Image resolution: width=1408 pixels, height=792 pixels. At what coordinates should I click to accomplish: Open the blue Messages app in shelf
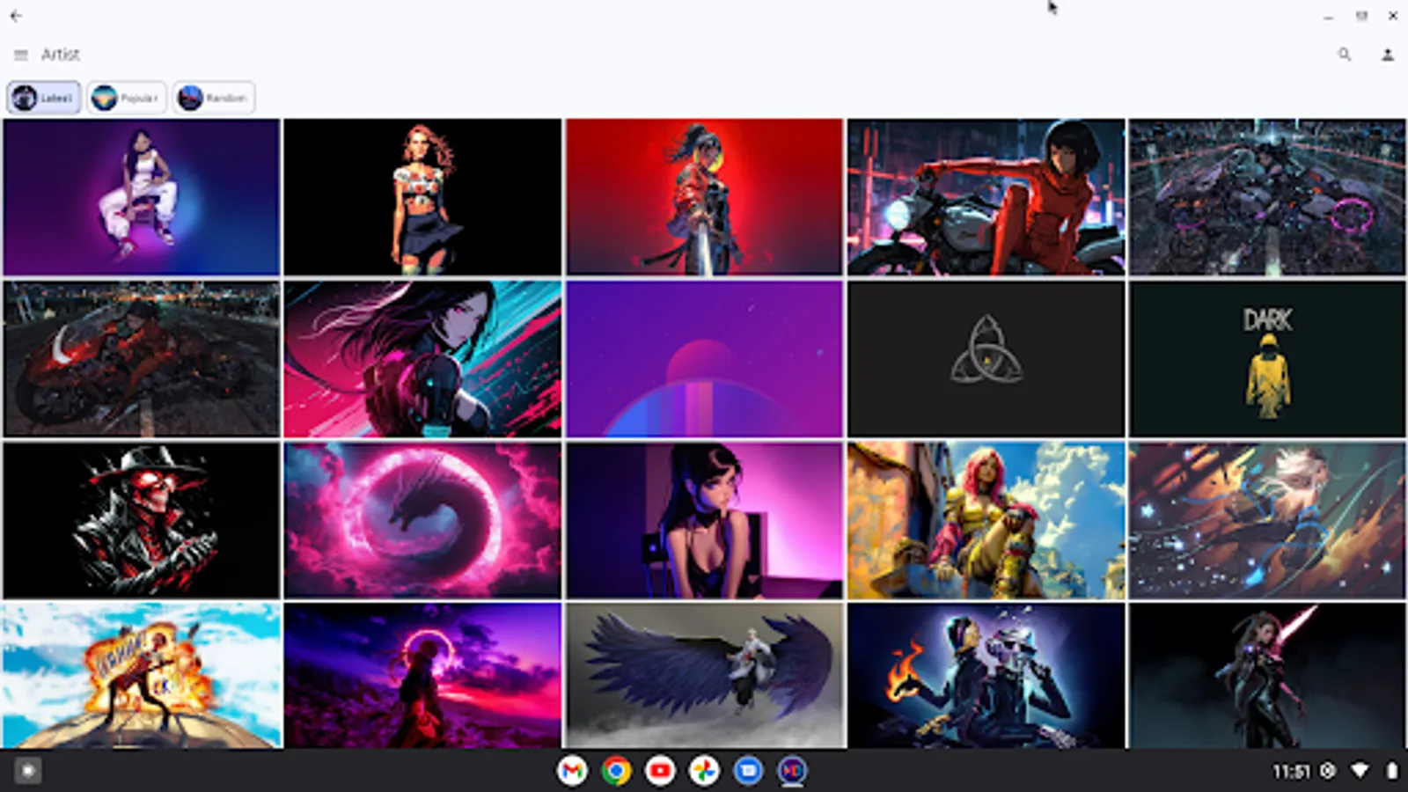[748, 771]
